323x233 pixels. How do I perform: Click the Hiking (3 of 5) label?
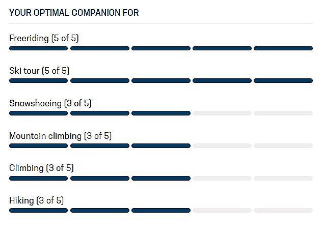coord(36,200)
